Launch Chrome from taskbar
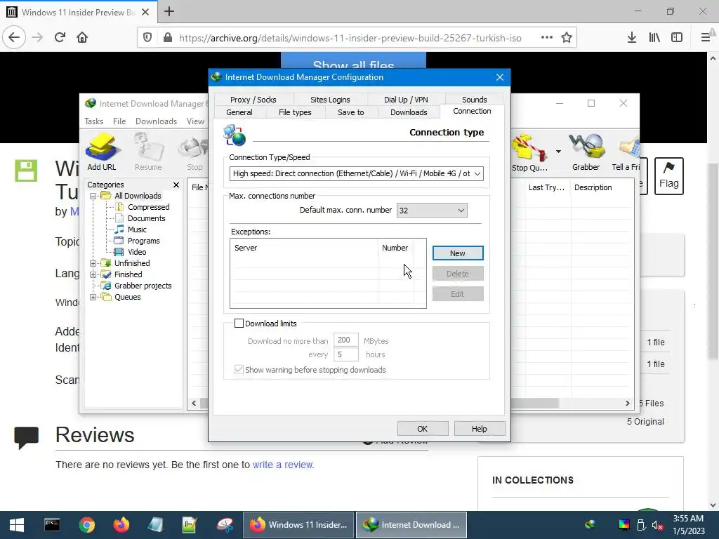Viewport: 719px width, 539px height. click(86, 525)
